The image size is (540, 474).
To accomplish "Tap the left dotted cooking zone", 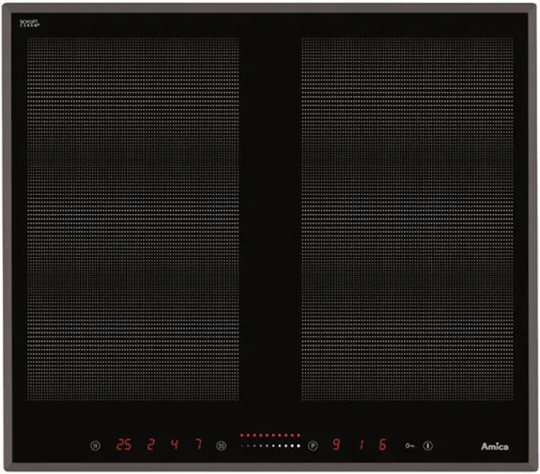I will pos(133,219).
